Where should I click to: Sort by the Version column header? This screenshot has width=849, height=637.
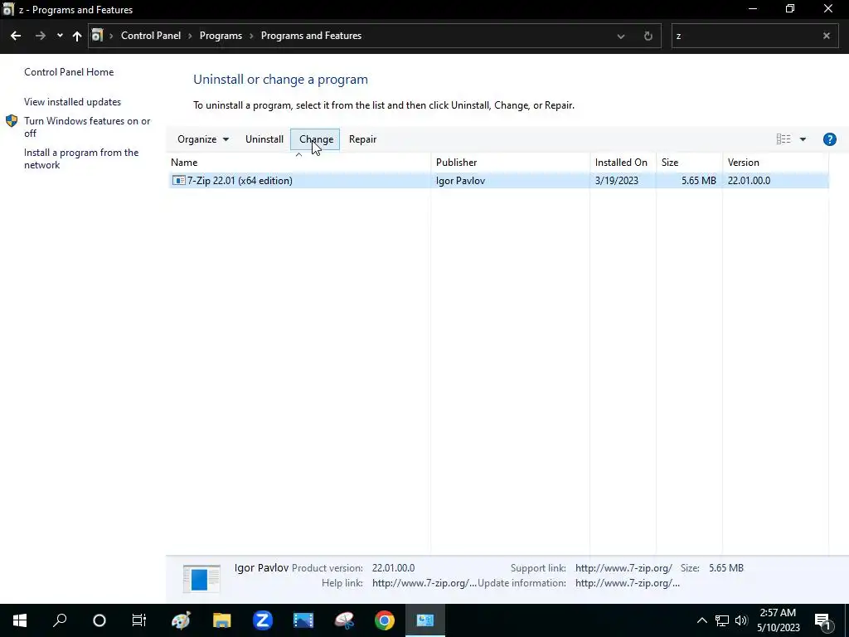click(775, 162)
